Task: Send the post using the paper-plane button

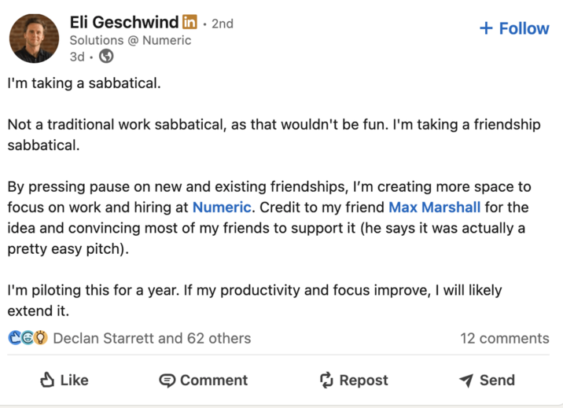Action: pos(487,380)
